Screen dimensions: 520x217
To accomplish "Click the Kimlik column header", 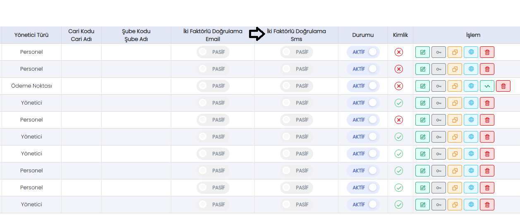I will click(x=400, y=35).
